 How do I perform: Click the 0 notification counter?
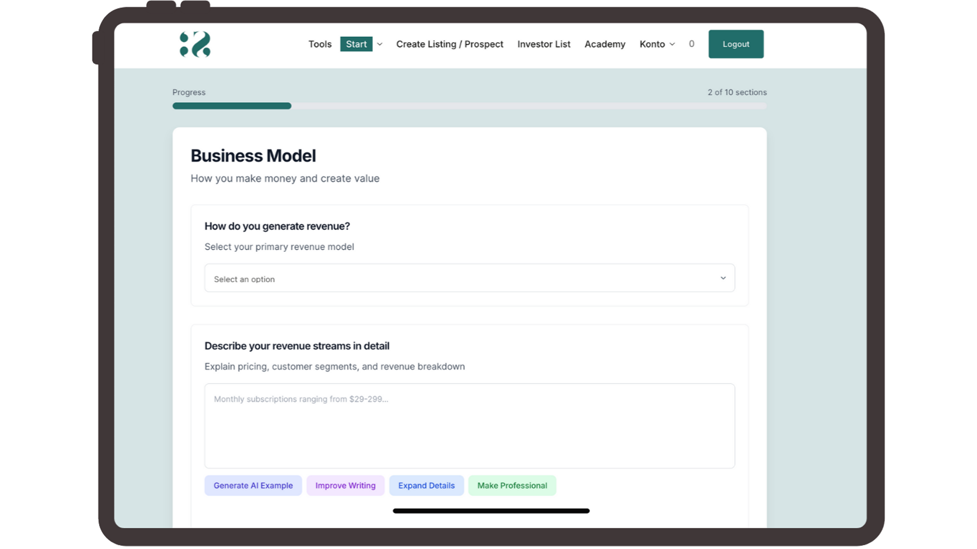(x=691, y=44)
